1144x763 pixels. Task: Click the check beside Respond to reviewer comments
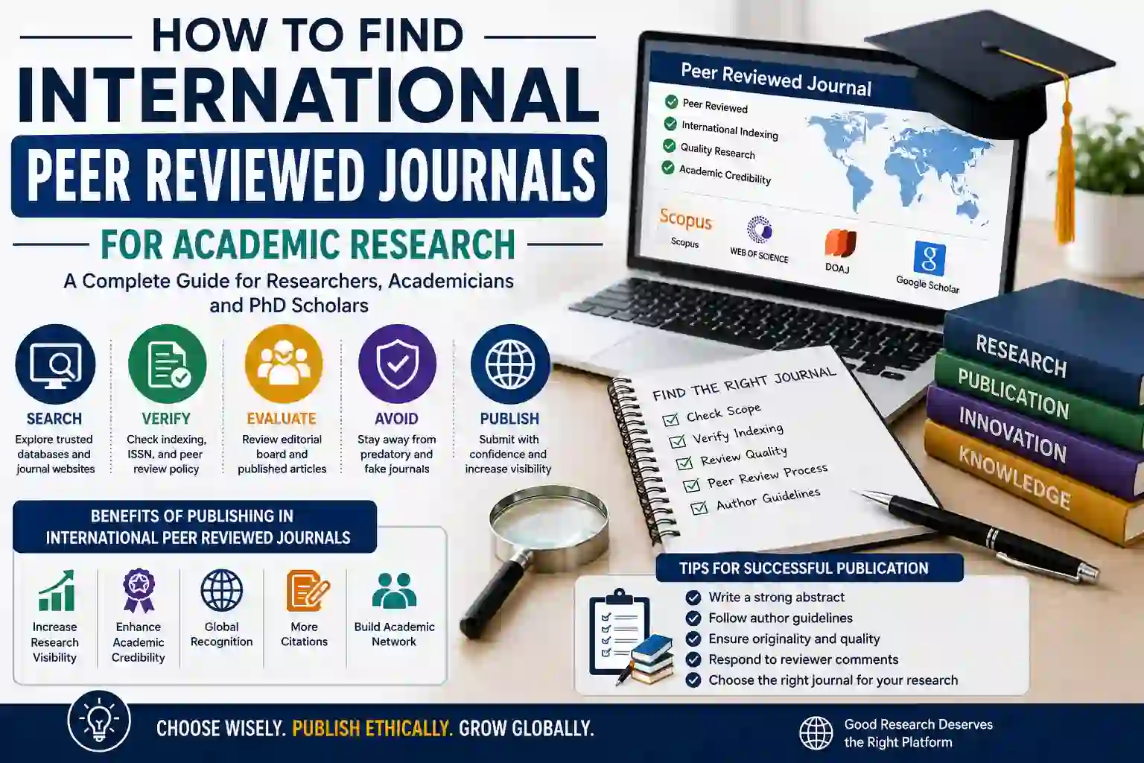[693, 659]
